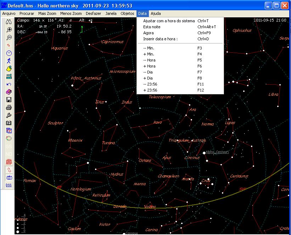Viewport: 291px width, 235px height.
Task: Toggle the GS toolbar button
Action: coord(9,146)
